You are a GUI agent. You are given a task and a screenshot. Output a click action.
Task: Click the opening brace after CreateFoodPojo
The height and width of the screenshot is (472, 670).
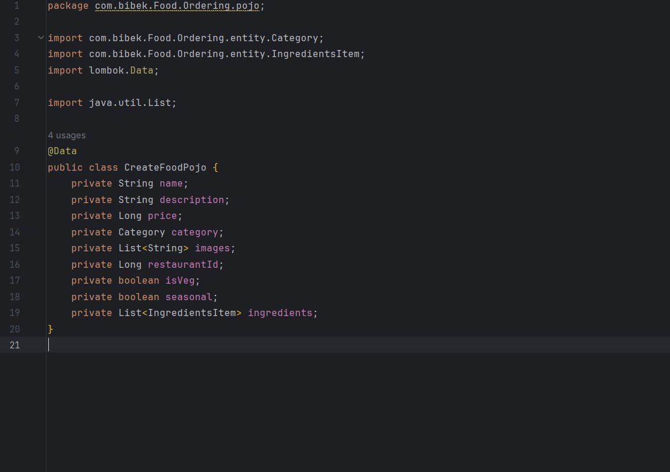pos(215,168)
